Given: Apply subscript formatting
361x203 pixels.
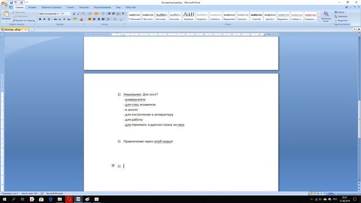Looking at the screenshot, I should point(60,19).
